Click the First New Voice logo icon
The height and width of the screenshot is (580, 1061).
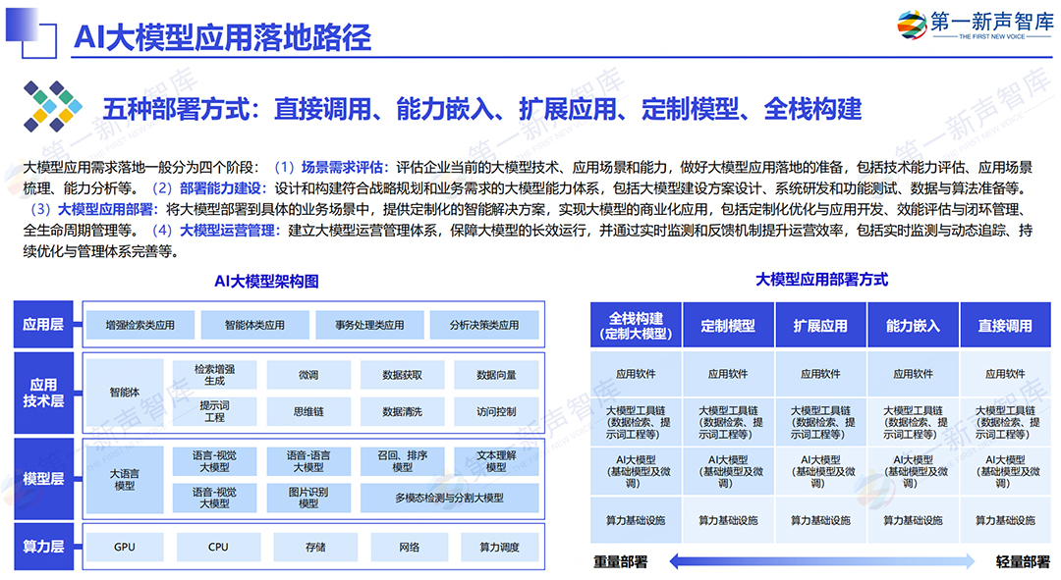tap(911, 25)
